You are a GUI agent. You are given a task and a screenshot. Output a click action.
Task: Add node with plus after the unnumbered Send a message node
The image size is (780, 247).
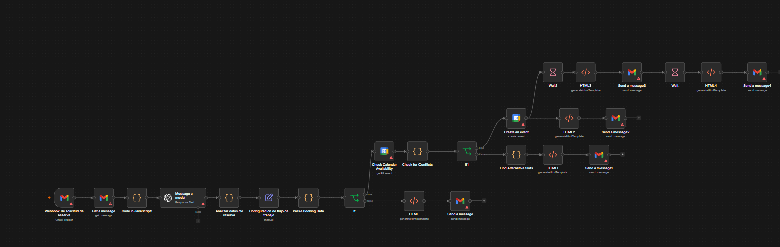[x=484, y=201]
